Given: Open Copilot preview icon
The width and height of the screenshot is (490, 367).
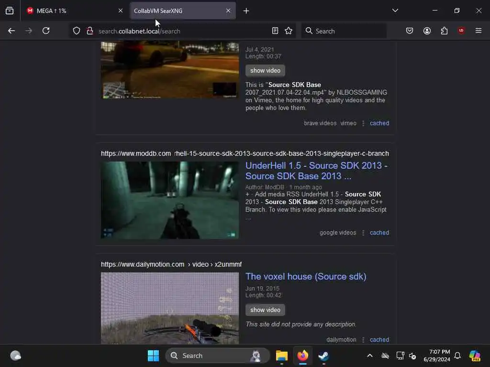Looking at the screenshot, I should tap(475, 356).
